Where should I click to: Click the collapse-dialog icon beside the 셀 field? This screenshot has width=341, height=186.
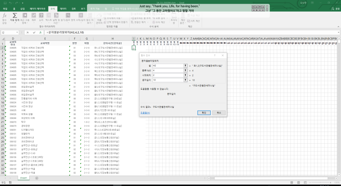click(x=185, y=65)
